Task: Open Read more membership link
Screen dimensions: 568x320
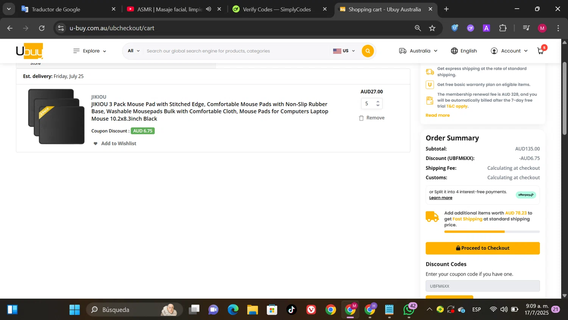Action: coord(438,115)
